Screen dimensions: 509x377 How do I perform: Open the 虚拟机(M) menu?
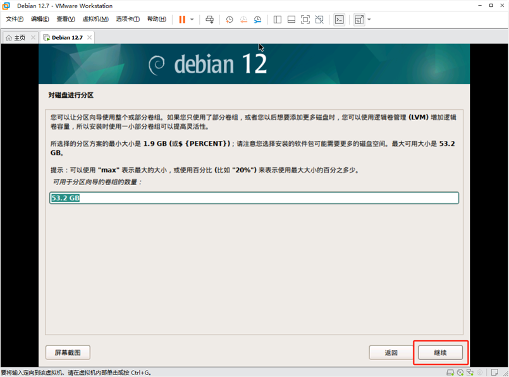coord(95,19)
